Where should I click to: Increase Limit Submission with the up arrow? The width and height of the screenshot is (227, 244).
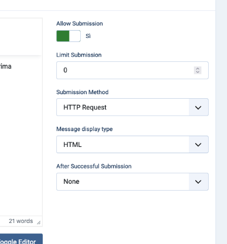[x=197, y=69]
